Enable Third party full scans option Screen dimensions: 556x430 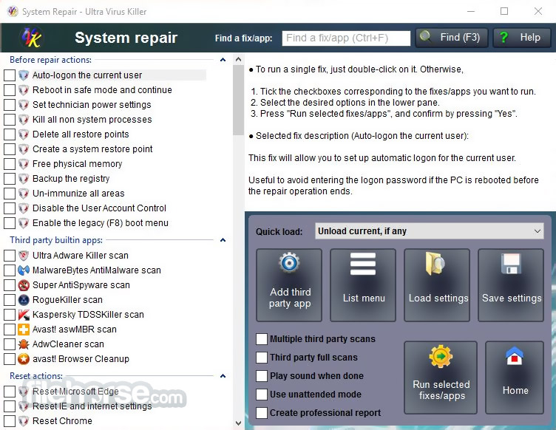[262, 358]
